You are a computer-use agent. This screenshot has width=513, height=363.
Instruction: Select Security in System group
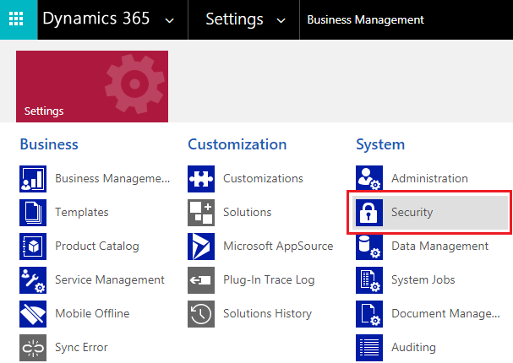point(430,213)
